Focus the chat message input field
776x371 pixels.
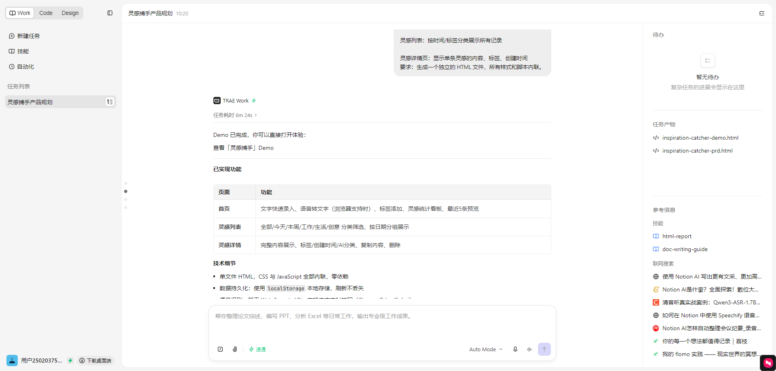[382, 323]
